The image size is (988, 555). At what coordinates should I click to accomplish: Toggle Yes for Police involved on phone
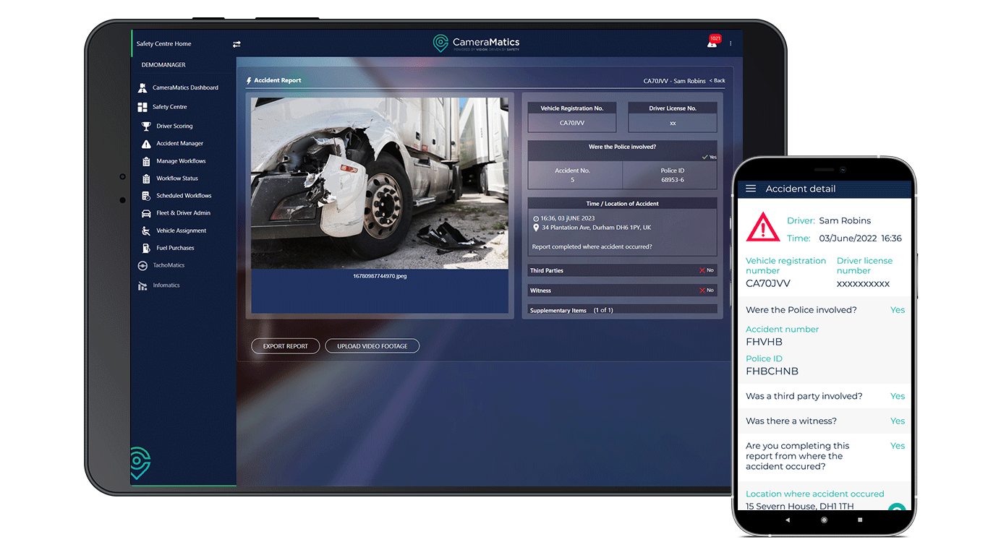click(898, 310)
